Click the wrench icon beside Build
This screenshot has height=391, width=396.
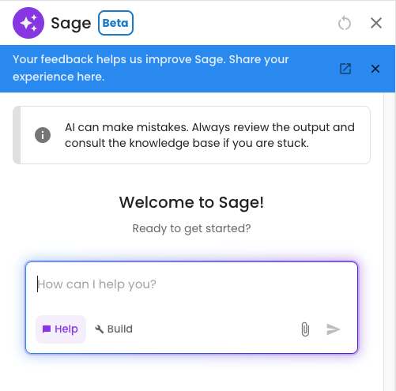tap(99, 329)
